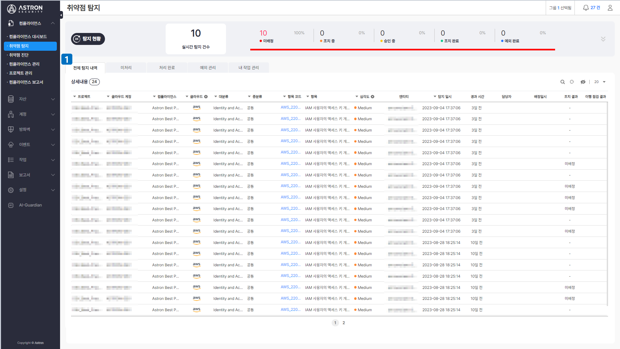Expand the 설정 menu chevron

[53, 190]
